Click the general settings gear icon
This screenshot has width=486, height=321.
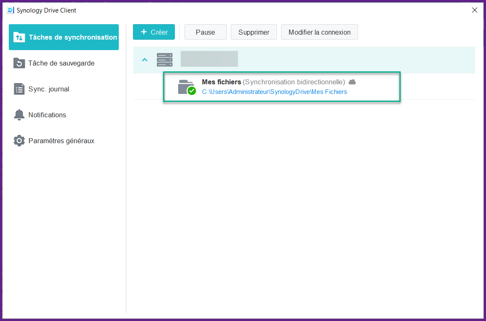pyautogui.click(x=19, y=141)
